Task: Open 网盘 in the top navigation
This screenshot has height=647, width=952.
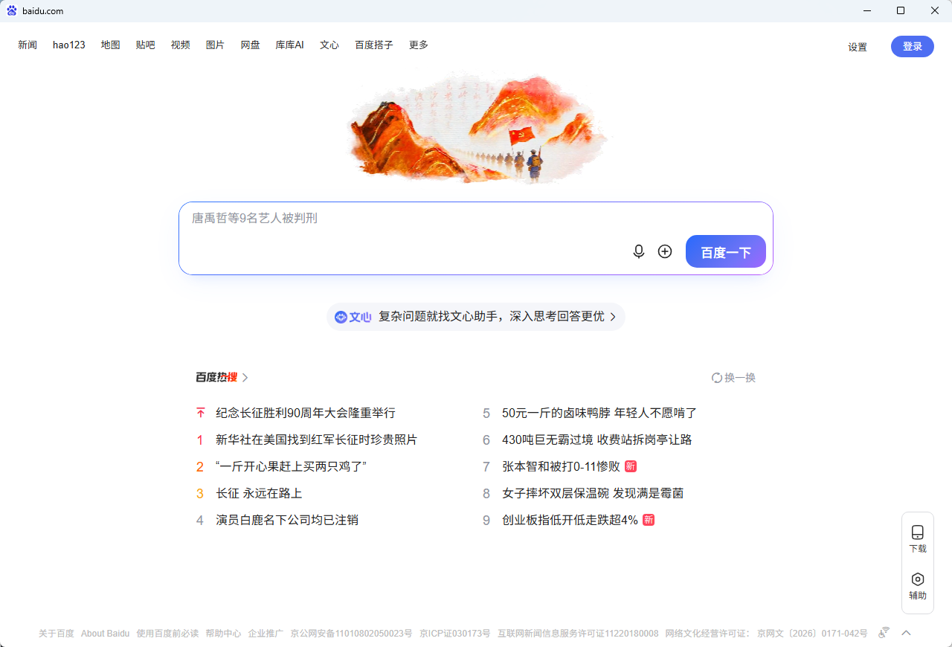Action: [x=251, y=45]
